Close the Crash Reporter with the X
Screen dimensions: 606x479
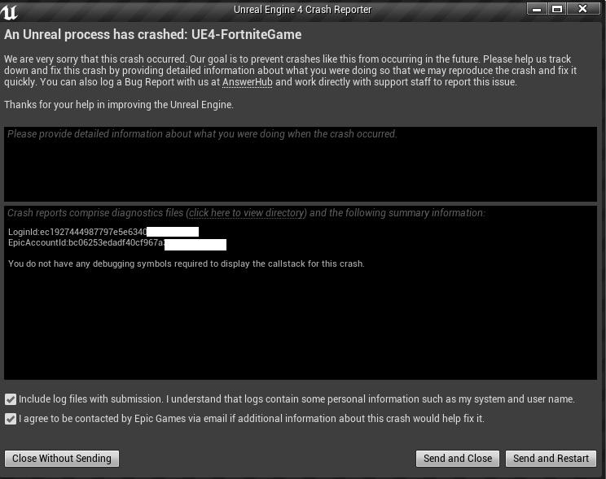point(583,9)
